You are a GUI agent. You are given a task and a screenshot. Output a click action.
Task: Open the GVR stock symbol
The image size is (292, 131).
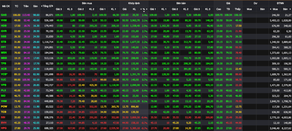coord(3,31)
